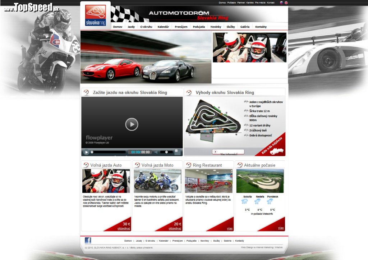Click Saturday's (Sobota) weather icon
Viewport: 368px width, 260px height.
pyautogui.click(x=244, y=201)
